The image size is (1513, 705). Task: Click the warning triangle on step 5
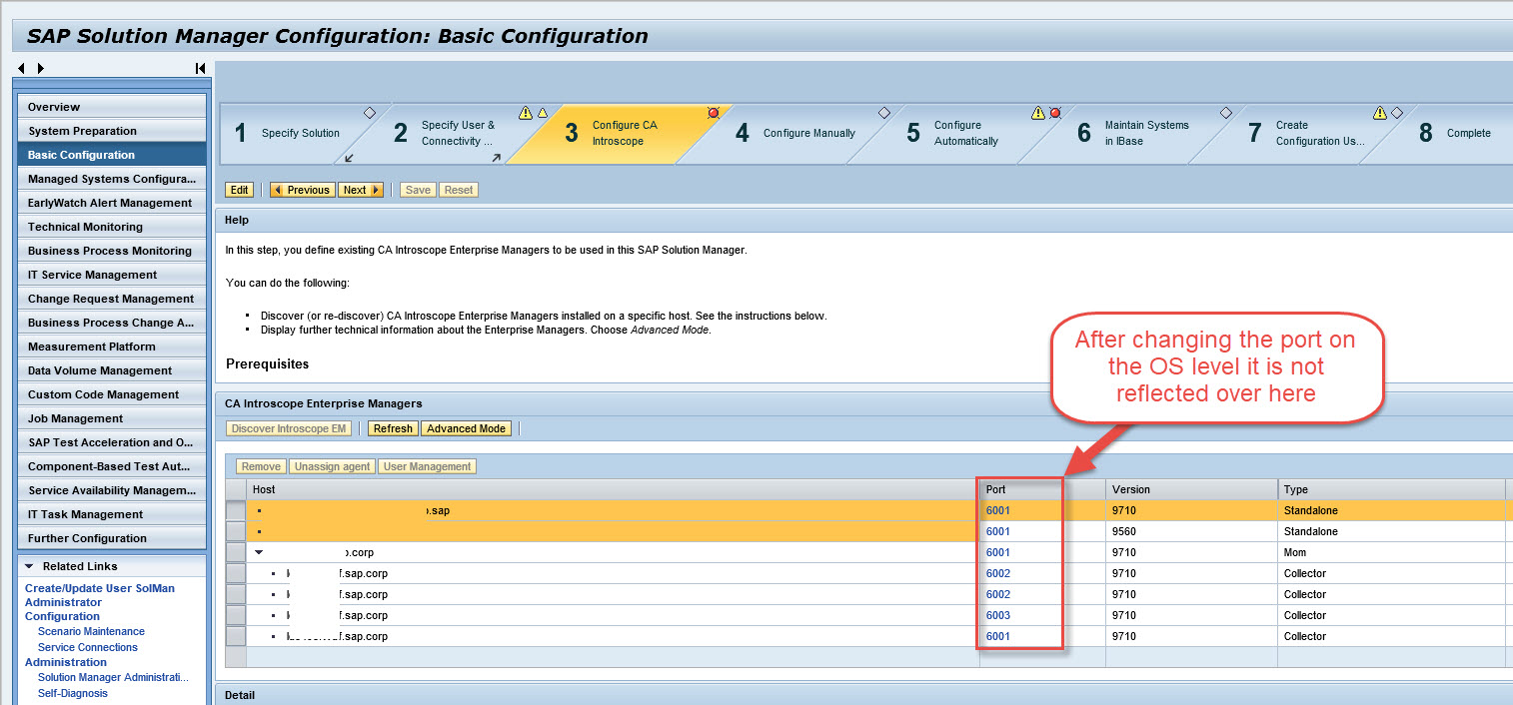[x=1038, y=113]
